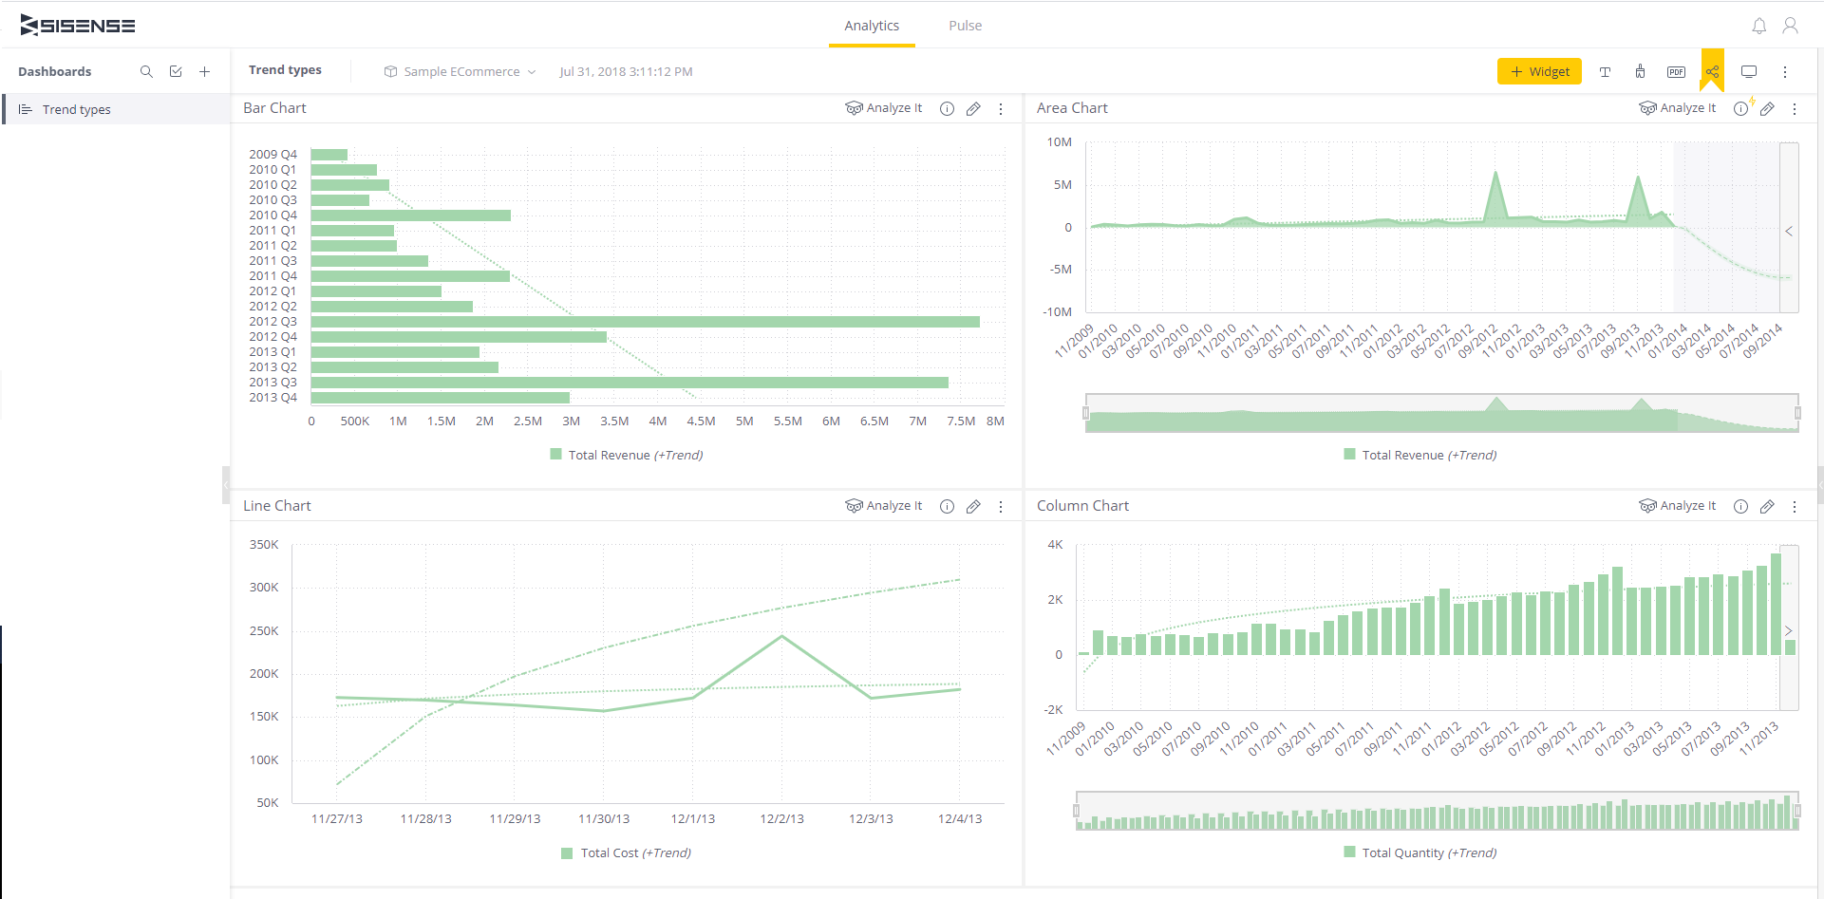1824x899 pixels.
Task: Click the user profile icon
Action: pyautogui.click(x=1792, y=25)
